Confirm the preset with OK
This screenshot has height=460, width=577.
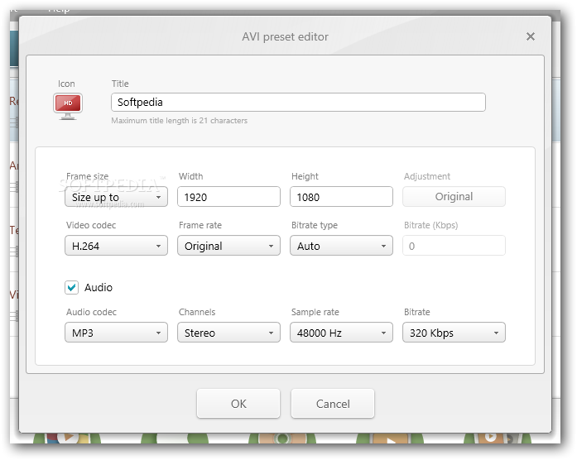238,404
